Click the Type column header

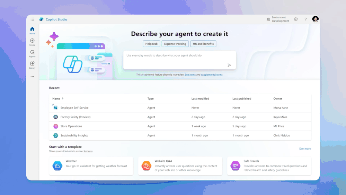[151, 99]
